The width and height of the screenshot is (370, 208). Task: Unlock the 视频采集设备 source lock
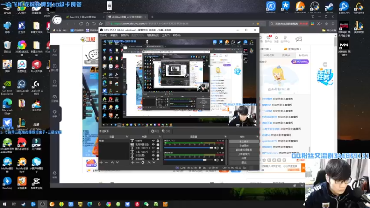tap(158, 144)
